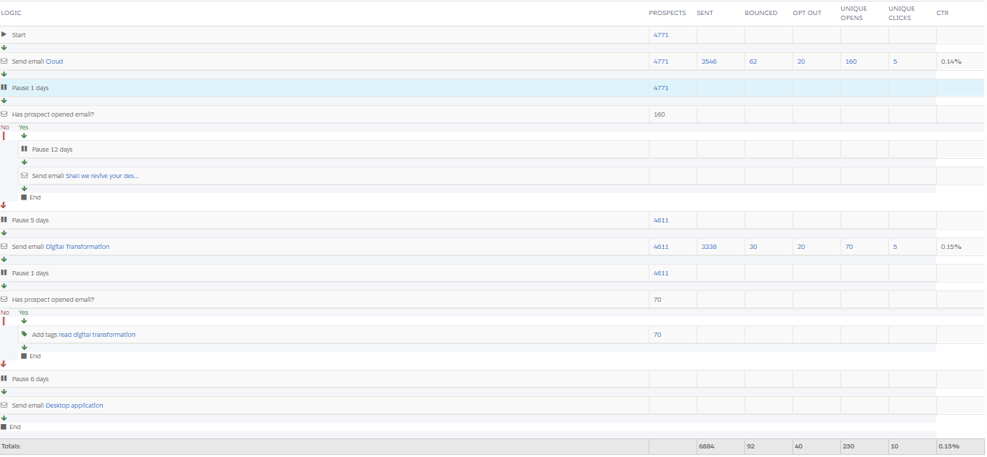Image resolution: width=987 pixels, height=457 pixels.
Task: Click prospects count 4771 in Start row
Action: coord(660,34)
